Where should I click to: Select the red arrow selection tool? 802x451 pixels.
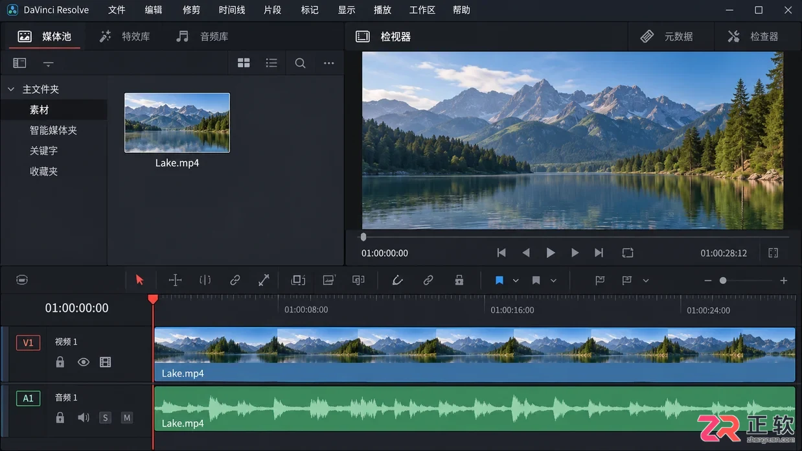tap(139, 280)
